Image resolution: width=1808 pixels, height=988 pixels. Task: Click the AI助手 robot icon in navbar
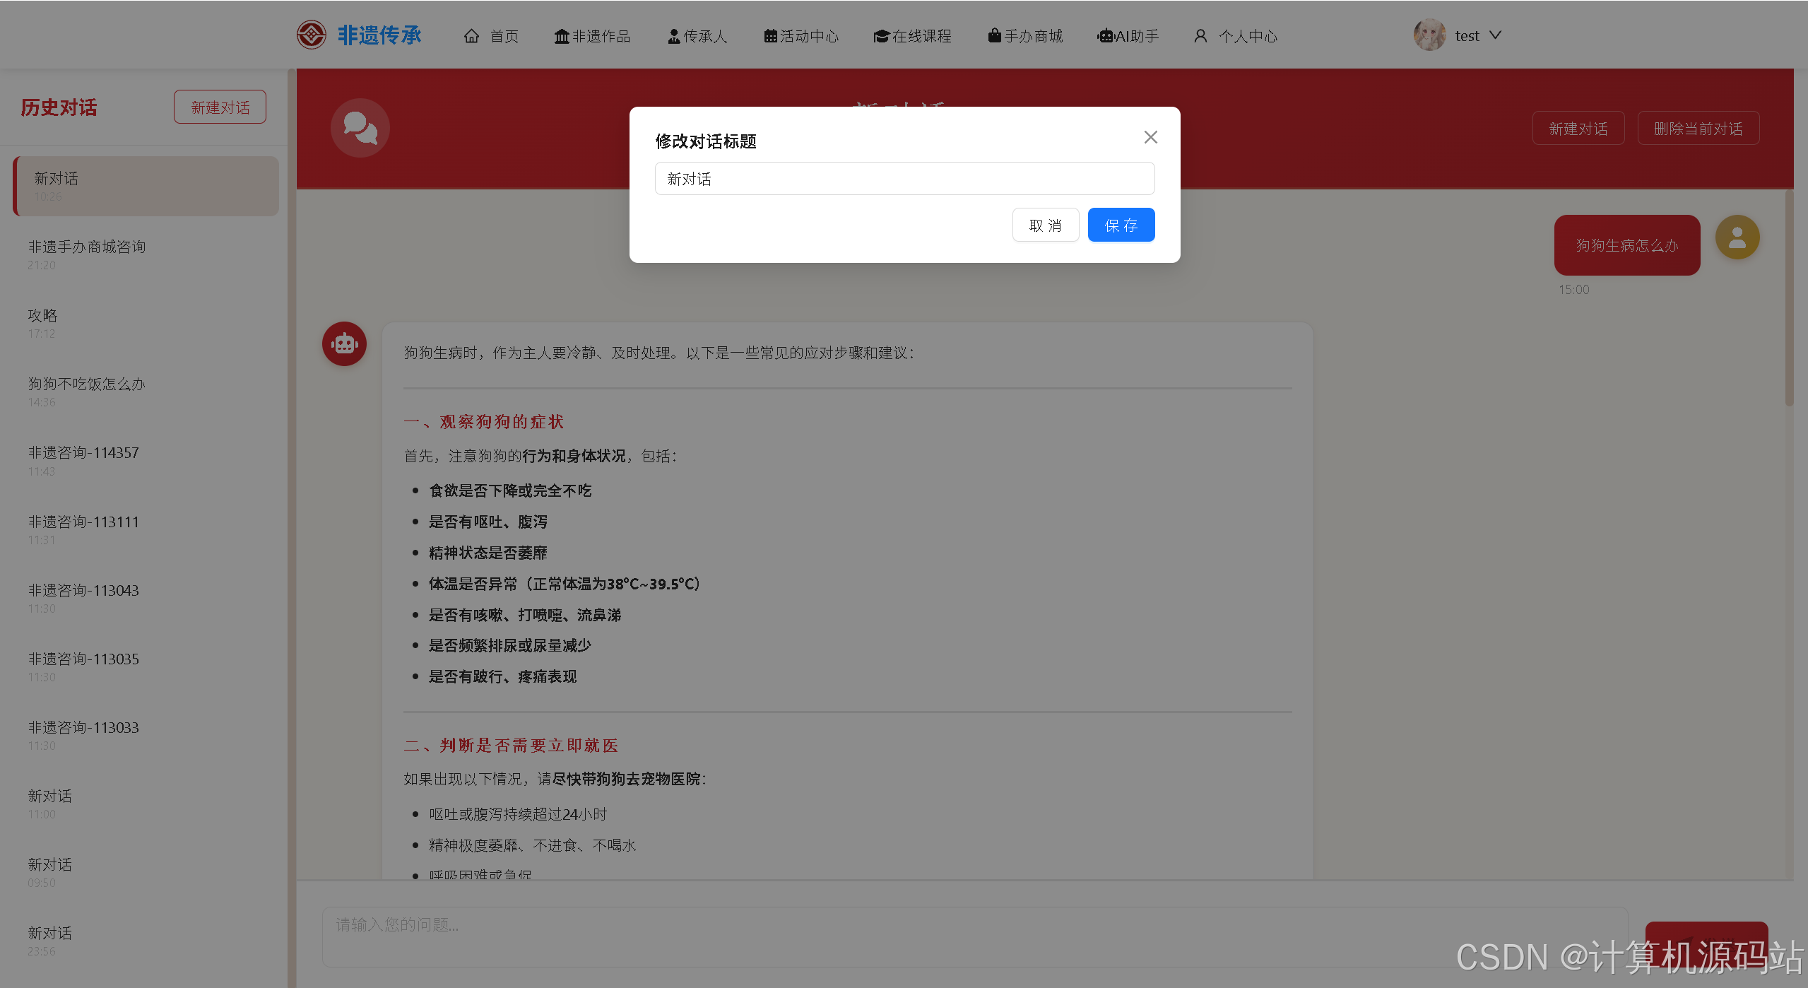pyautogui.click(x=1105, y=36)
